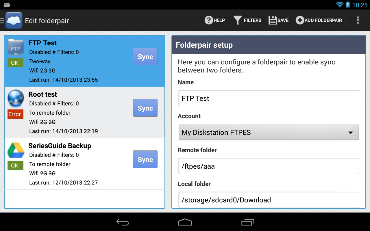
Task: Tap 'Disabled # Filters: 0' under SeriesGuide Backup
Action: click(x=54, y=155)
